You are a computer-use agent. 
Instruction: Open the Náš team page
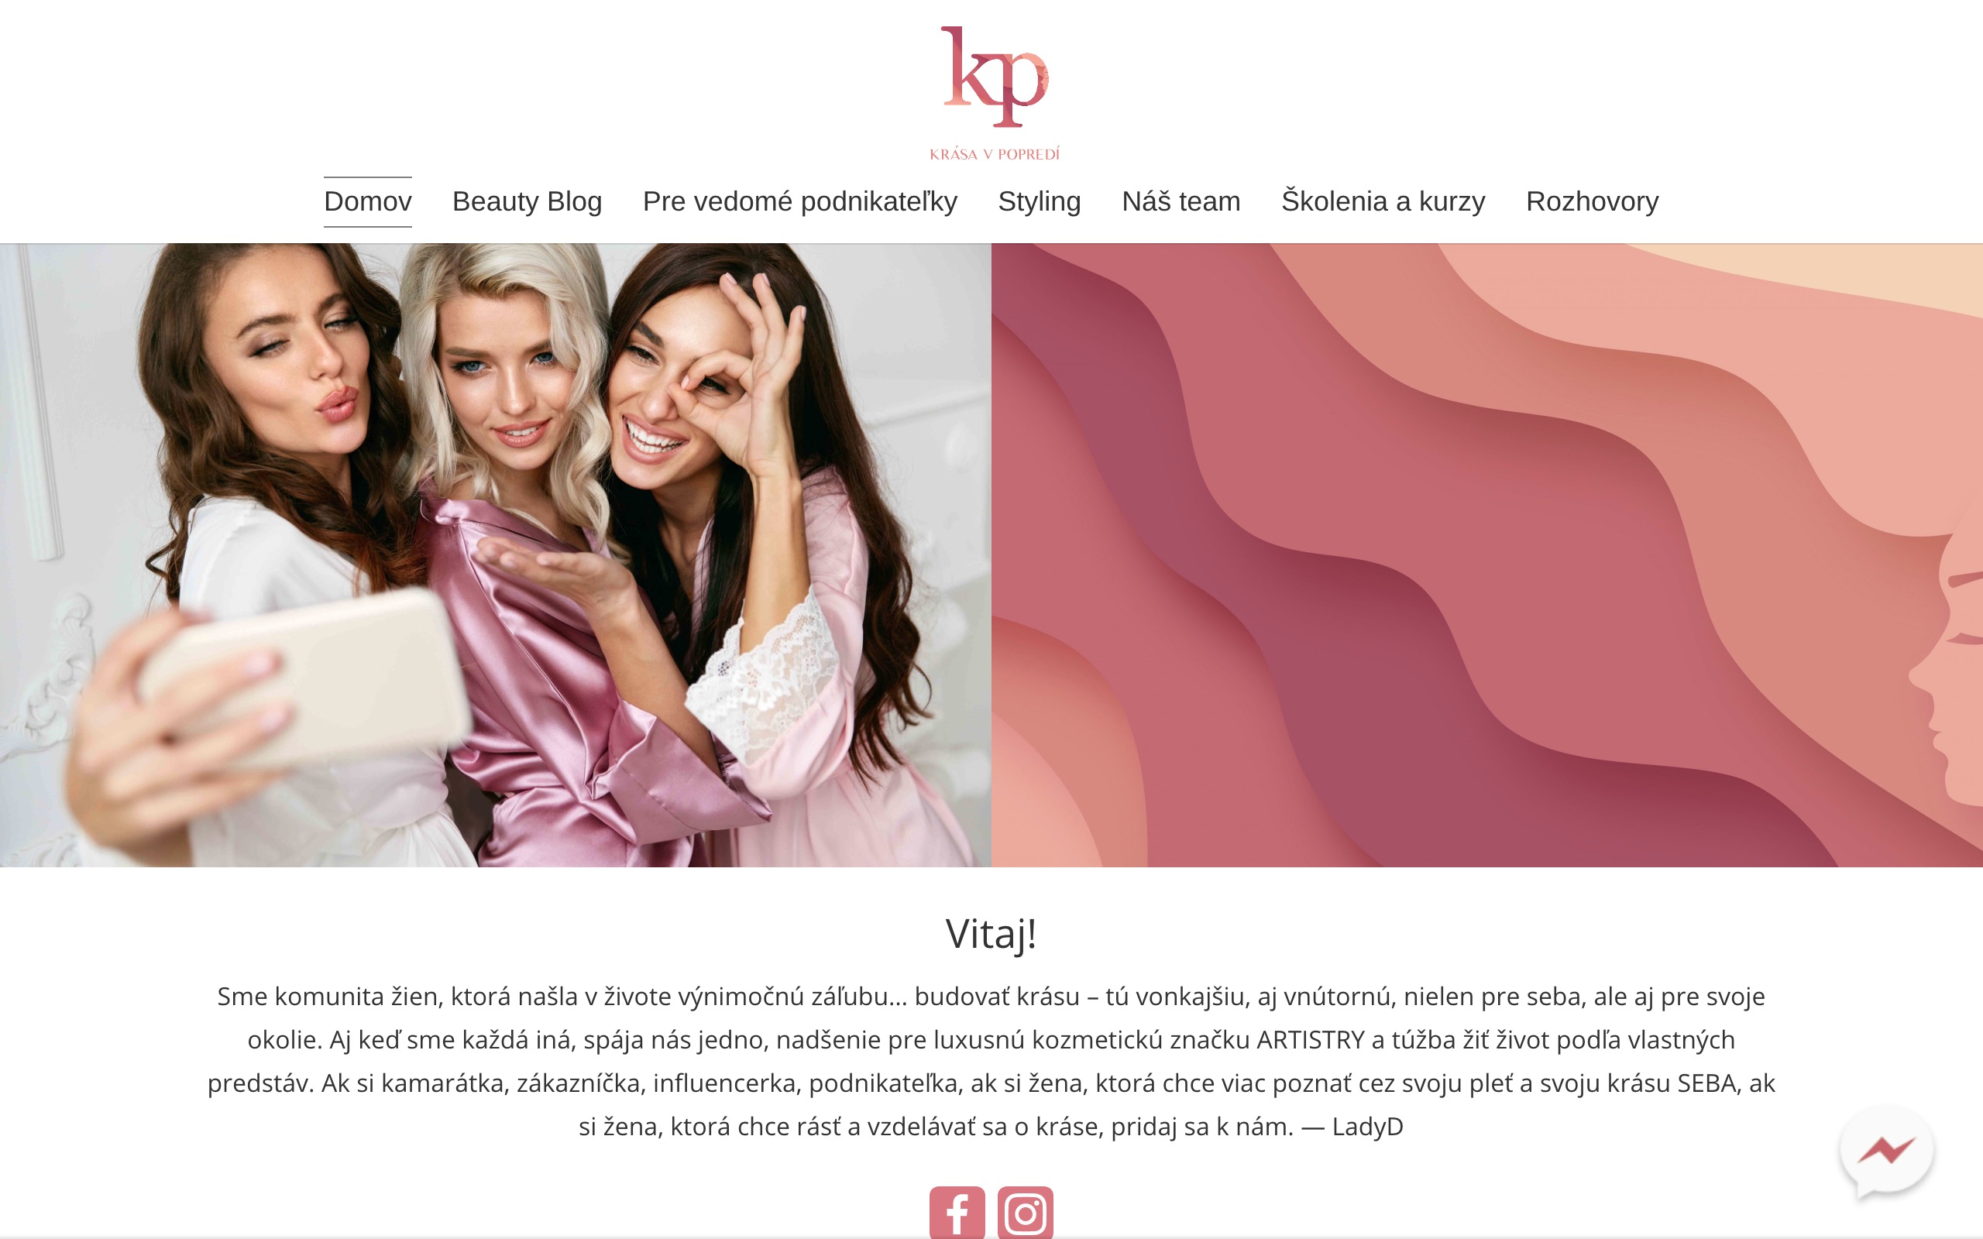click(x=1181, y=201)
